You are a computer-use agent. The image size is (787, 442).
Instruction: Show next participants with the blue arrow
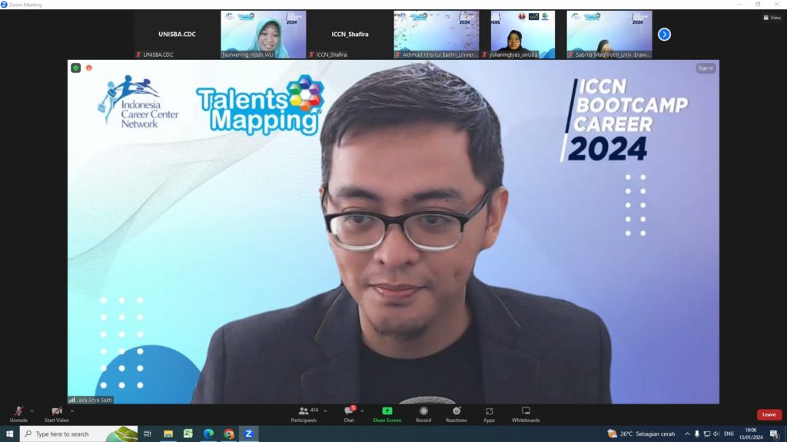click(664, 35)
